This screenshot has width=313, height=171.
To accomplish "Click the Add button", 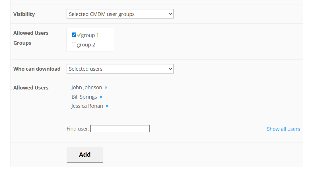I will [x=85, y=155].
